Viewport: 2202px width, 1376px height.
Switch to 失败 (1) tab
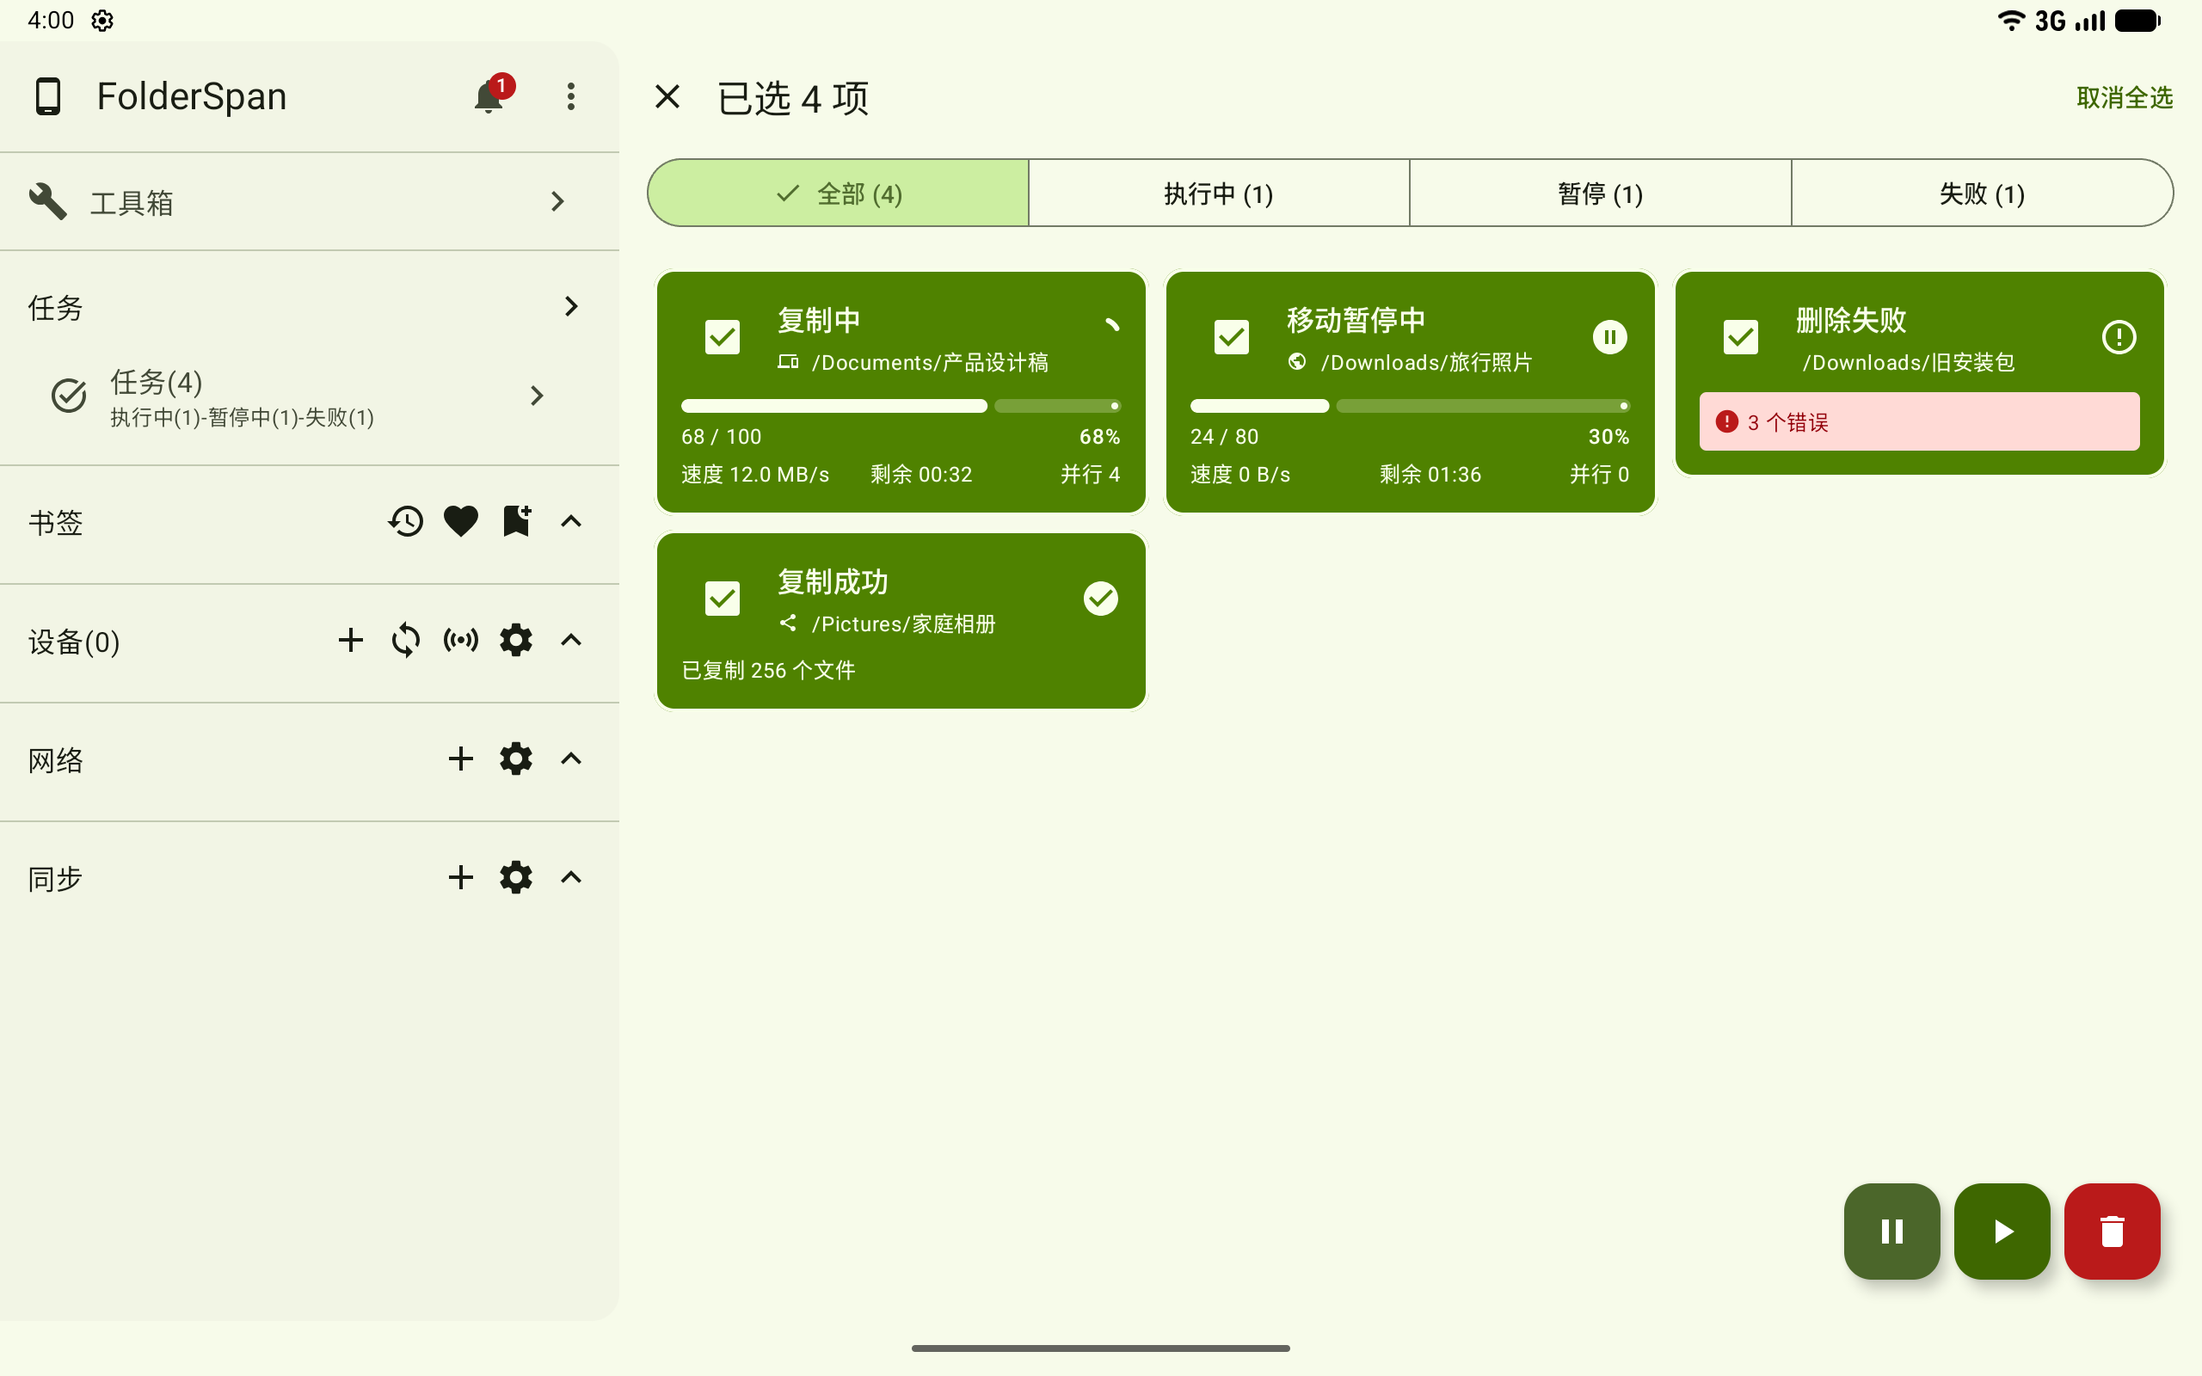[x=1982, y=193]
